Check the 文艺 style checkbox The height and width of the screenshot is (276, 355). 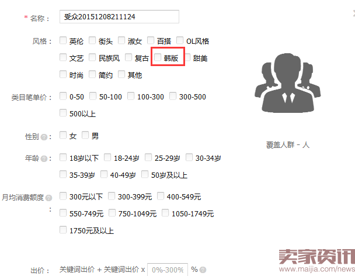tap(63, 57)
